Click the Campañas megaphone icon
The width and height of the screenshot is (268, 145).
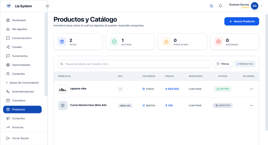click(x=8, y=118)
